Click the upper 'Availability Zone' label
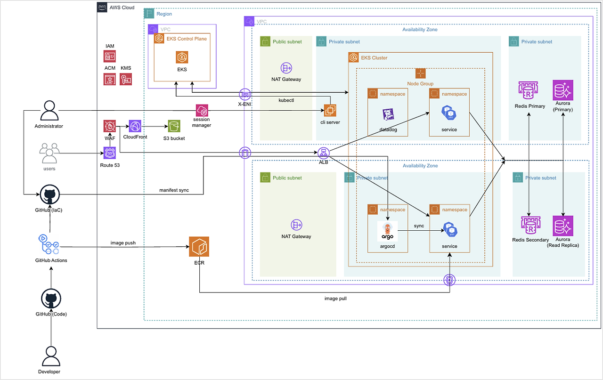This screenshot has height=380, width=603. (x=420, y=29)
